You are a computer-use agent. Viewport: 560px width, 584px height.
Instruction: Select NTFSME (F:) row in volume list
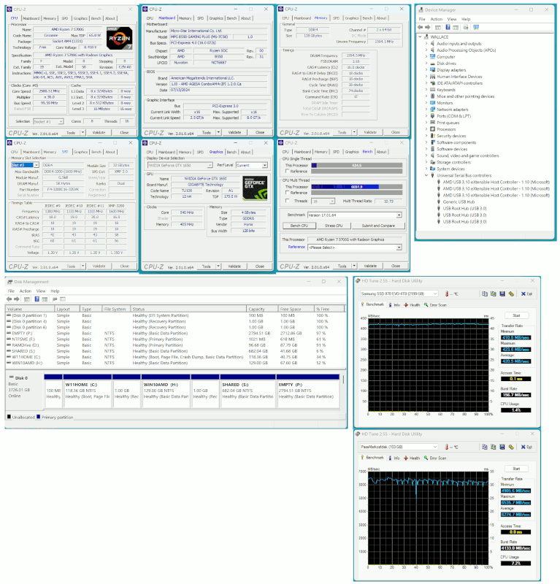[175, 339]
